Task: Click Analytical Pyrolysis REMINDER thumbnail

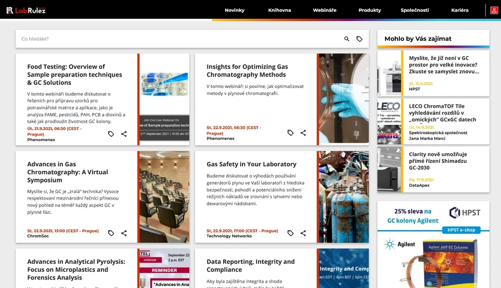Action: point(164,268)
